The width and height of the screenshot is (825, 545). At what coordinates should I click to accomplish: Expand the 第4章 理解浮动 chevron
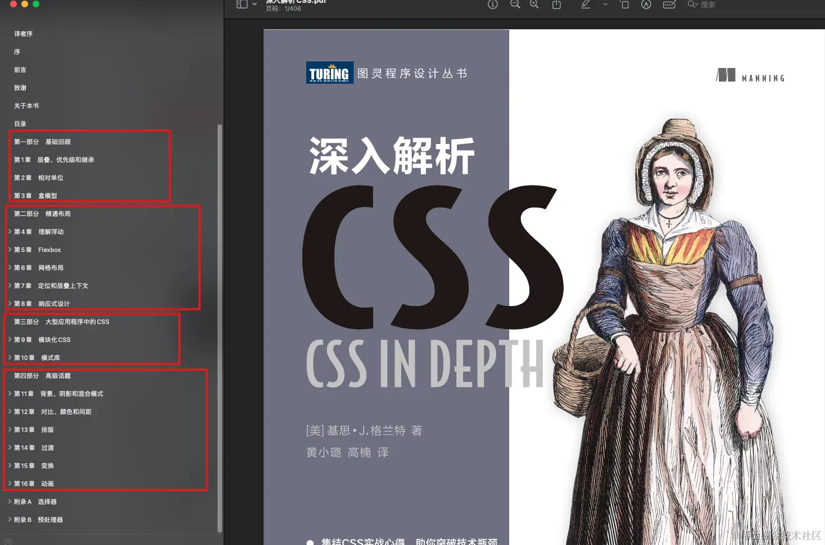point(10,232)
